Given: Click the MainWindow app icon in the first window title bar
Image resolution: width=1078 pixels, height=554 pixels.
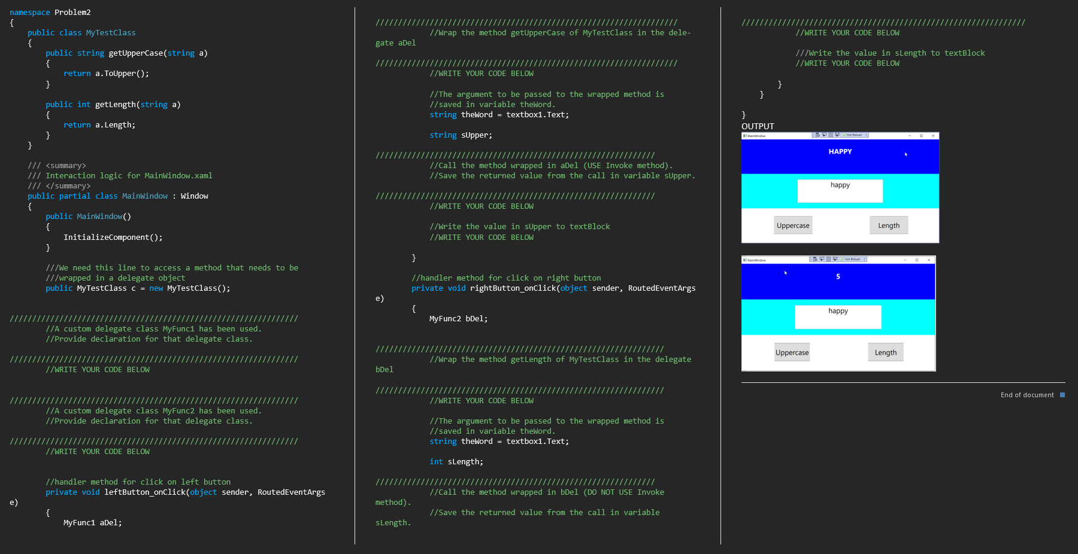Looking at the screenshot, I should pos(744,136).
